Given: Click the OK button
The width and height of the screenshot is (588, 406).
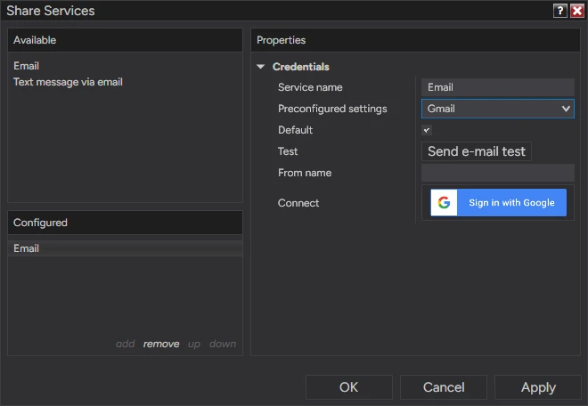Looking at the screenshot, I should tap(348, 387).
